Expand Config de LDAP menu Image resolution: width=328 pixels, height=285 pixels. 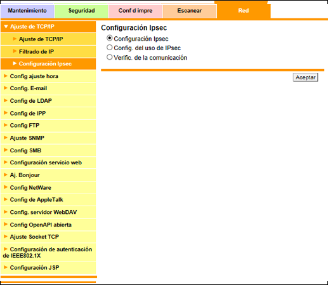[x=48, y=101]
